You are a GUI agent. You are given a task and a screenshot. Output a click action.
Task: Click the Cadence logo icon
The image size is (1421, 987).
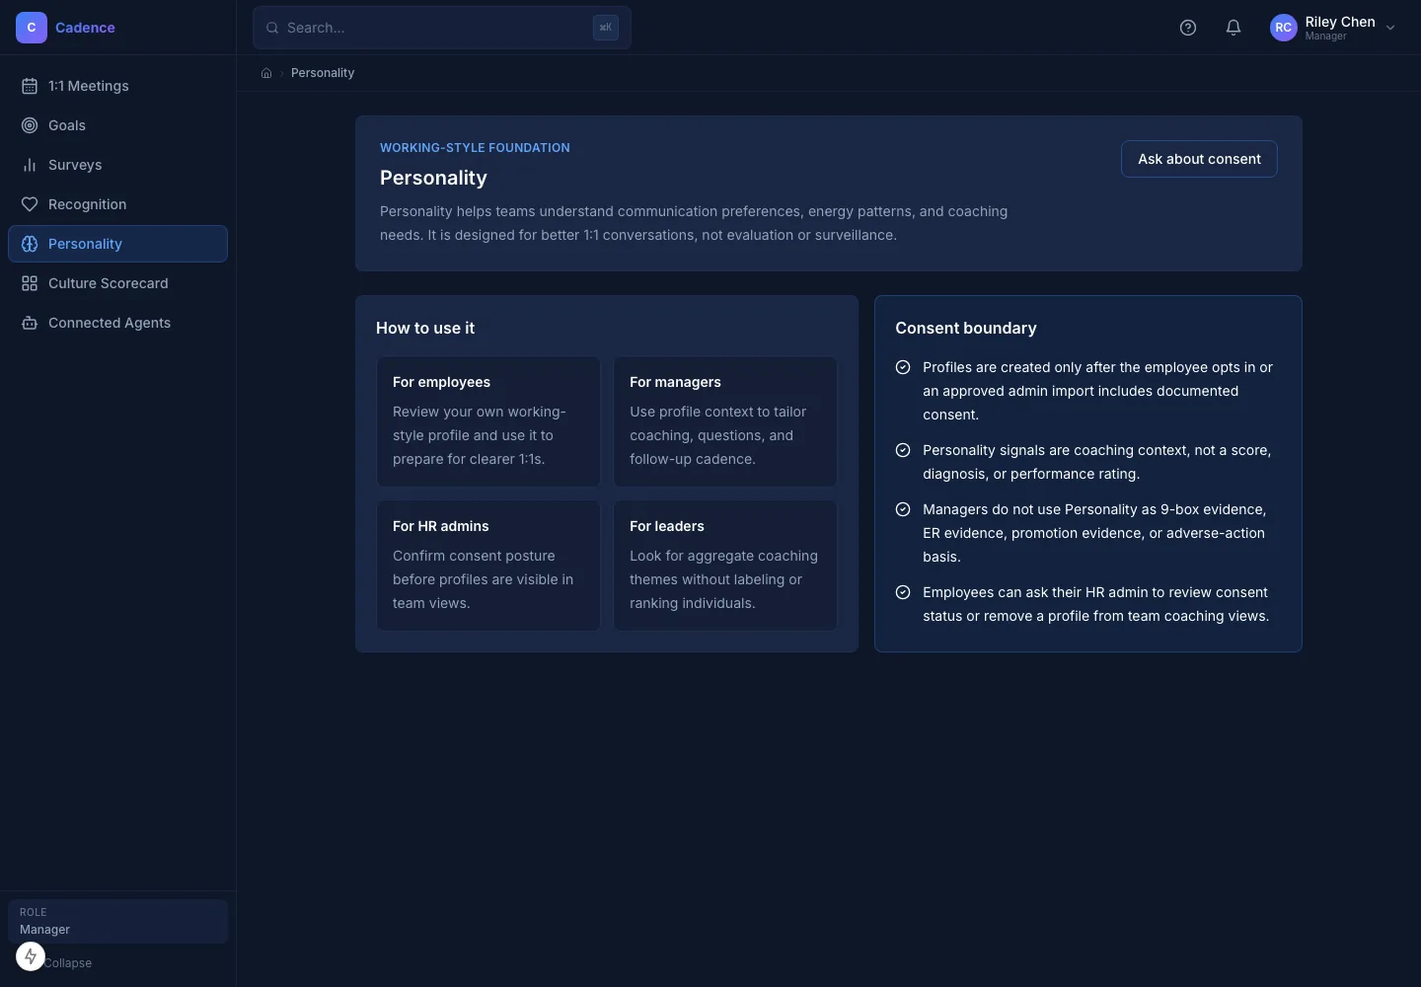[x=32, y=28]
